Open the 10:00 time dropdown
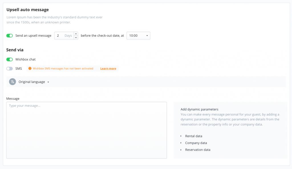 (x=138, y=36)
